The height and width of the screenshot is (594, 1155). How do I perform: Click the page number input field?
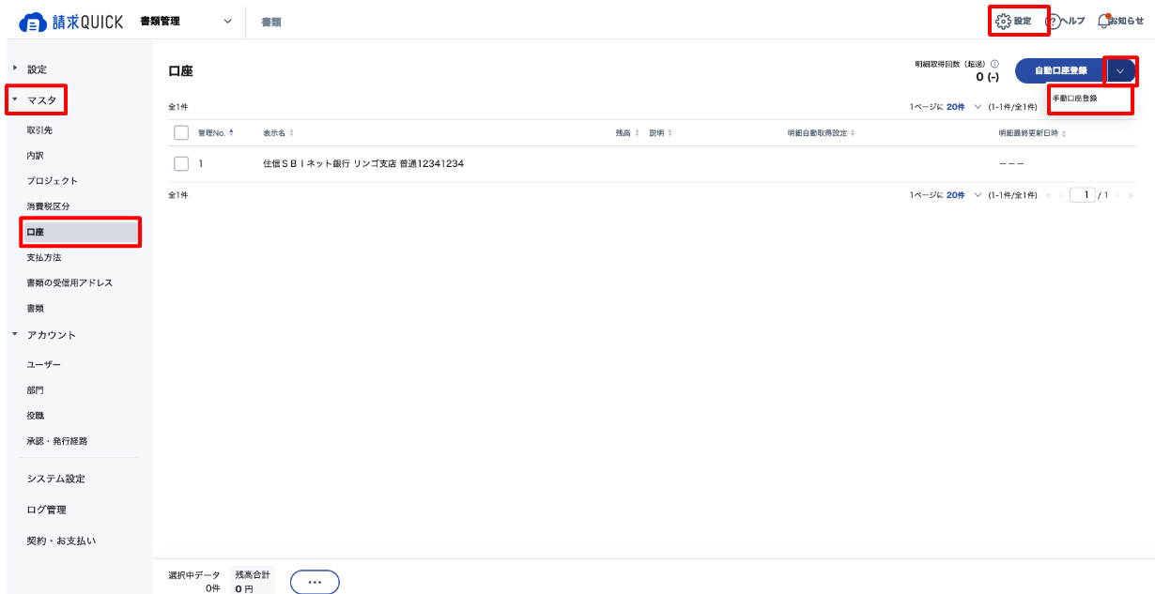[1083, 195]
